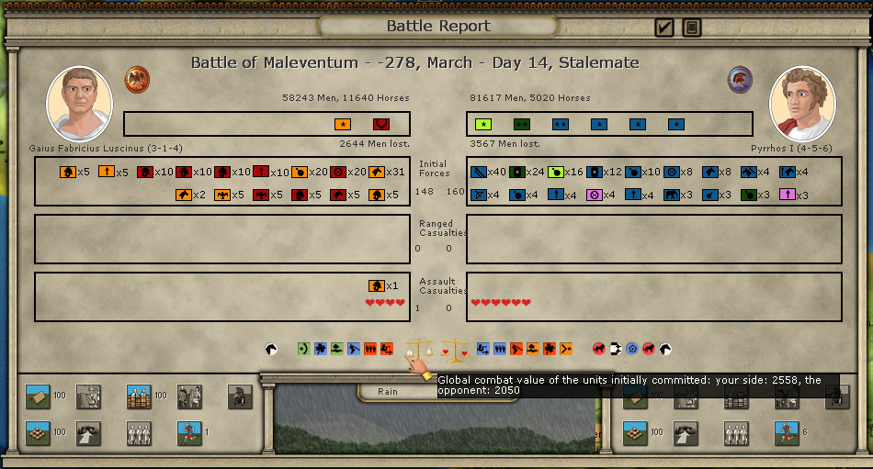The height and width of the screenshot is (469, 873).
Task: Click Gaius Fabricius Luscinus portrait
Action: pos(79,103)
